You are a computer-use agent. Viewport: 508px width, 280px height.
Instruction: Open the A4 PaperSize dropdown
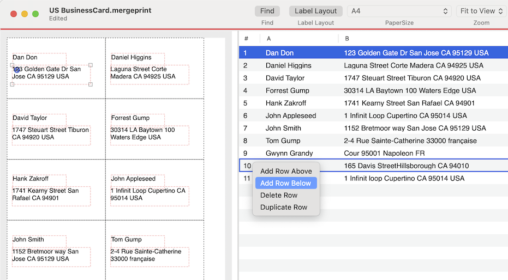pos(399,11)
